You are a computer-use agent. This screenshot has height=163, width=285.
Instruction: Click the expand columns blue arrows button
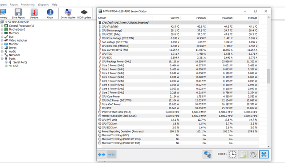click(x=102, y=155)
